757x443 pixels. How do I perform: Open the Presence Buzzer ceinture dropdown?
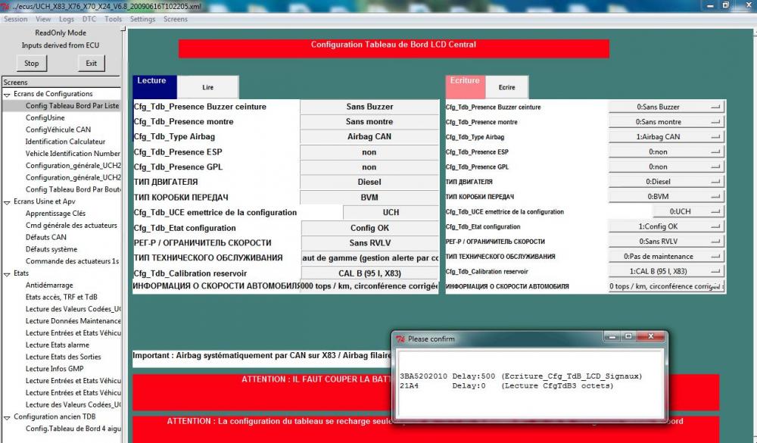[x=666, y=107]
